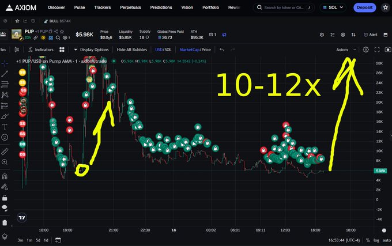392x246 pixels.
Task: Search PUP with the magnifier icon
Action: pos(58,37)
